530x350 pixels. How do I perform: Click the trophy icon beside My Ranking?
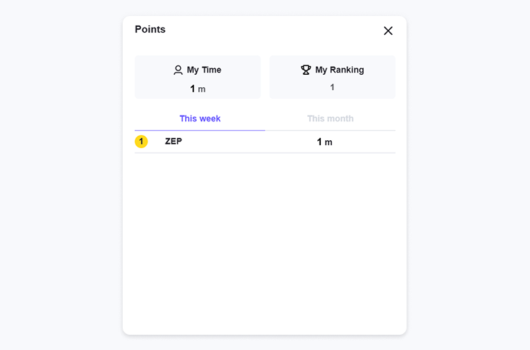306,70
